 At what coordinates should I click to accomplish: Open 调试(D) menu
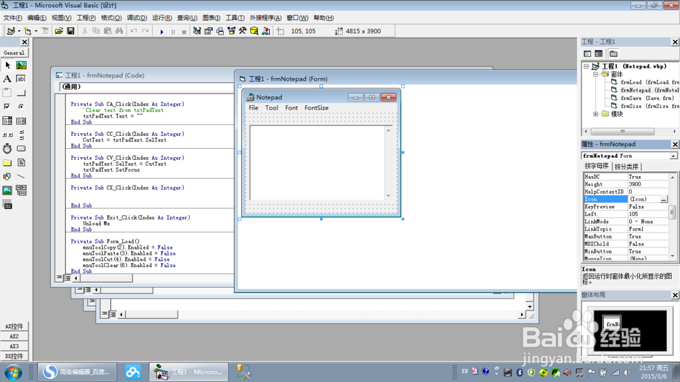[x=137, y=18]
